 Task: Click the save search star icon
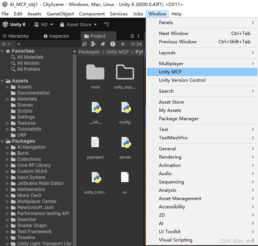point(122,44)
